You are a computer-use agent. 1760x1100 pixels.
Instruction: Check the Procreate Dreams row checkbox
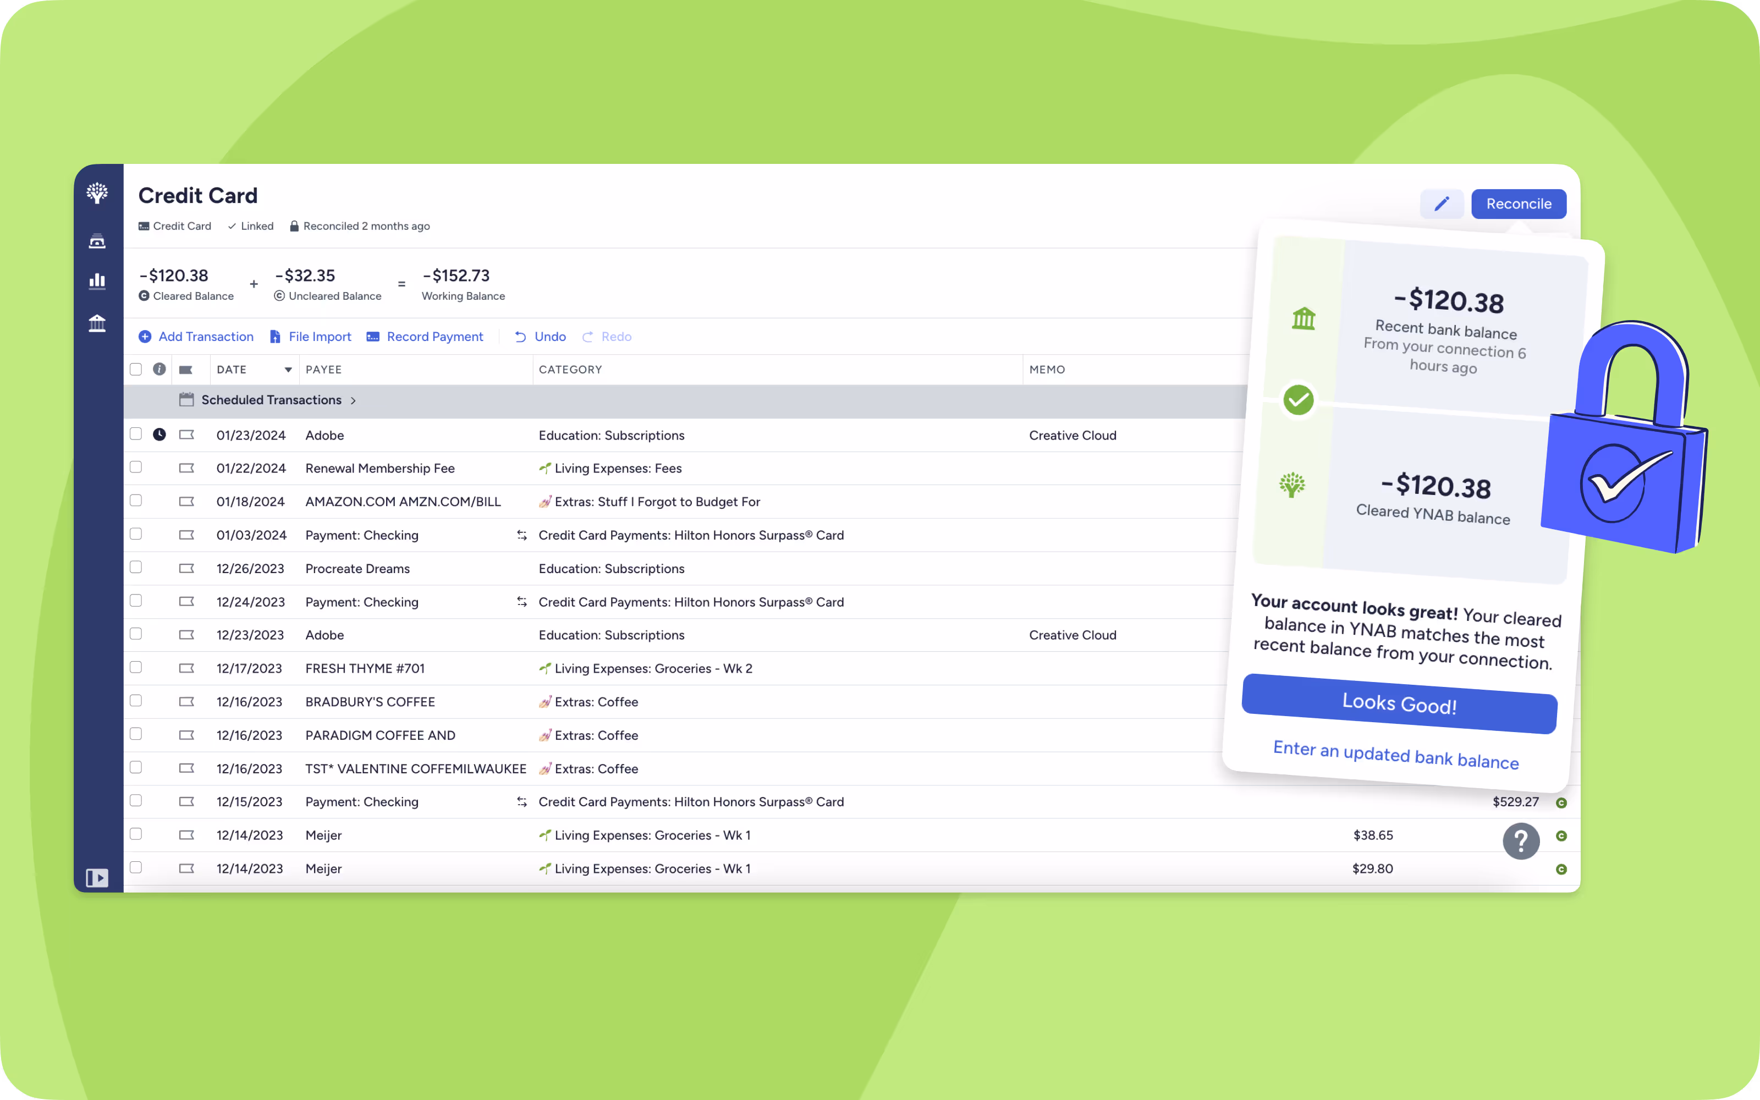pos(135,566)
